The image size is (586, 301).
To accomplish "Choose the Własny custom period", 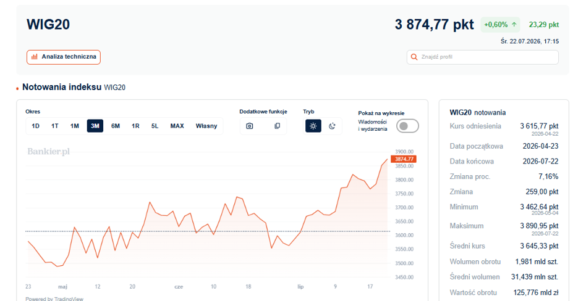I will [206, 126].
